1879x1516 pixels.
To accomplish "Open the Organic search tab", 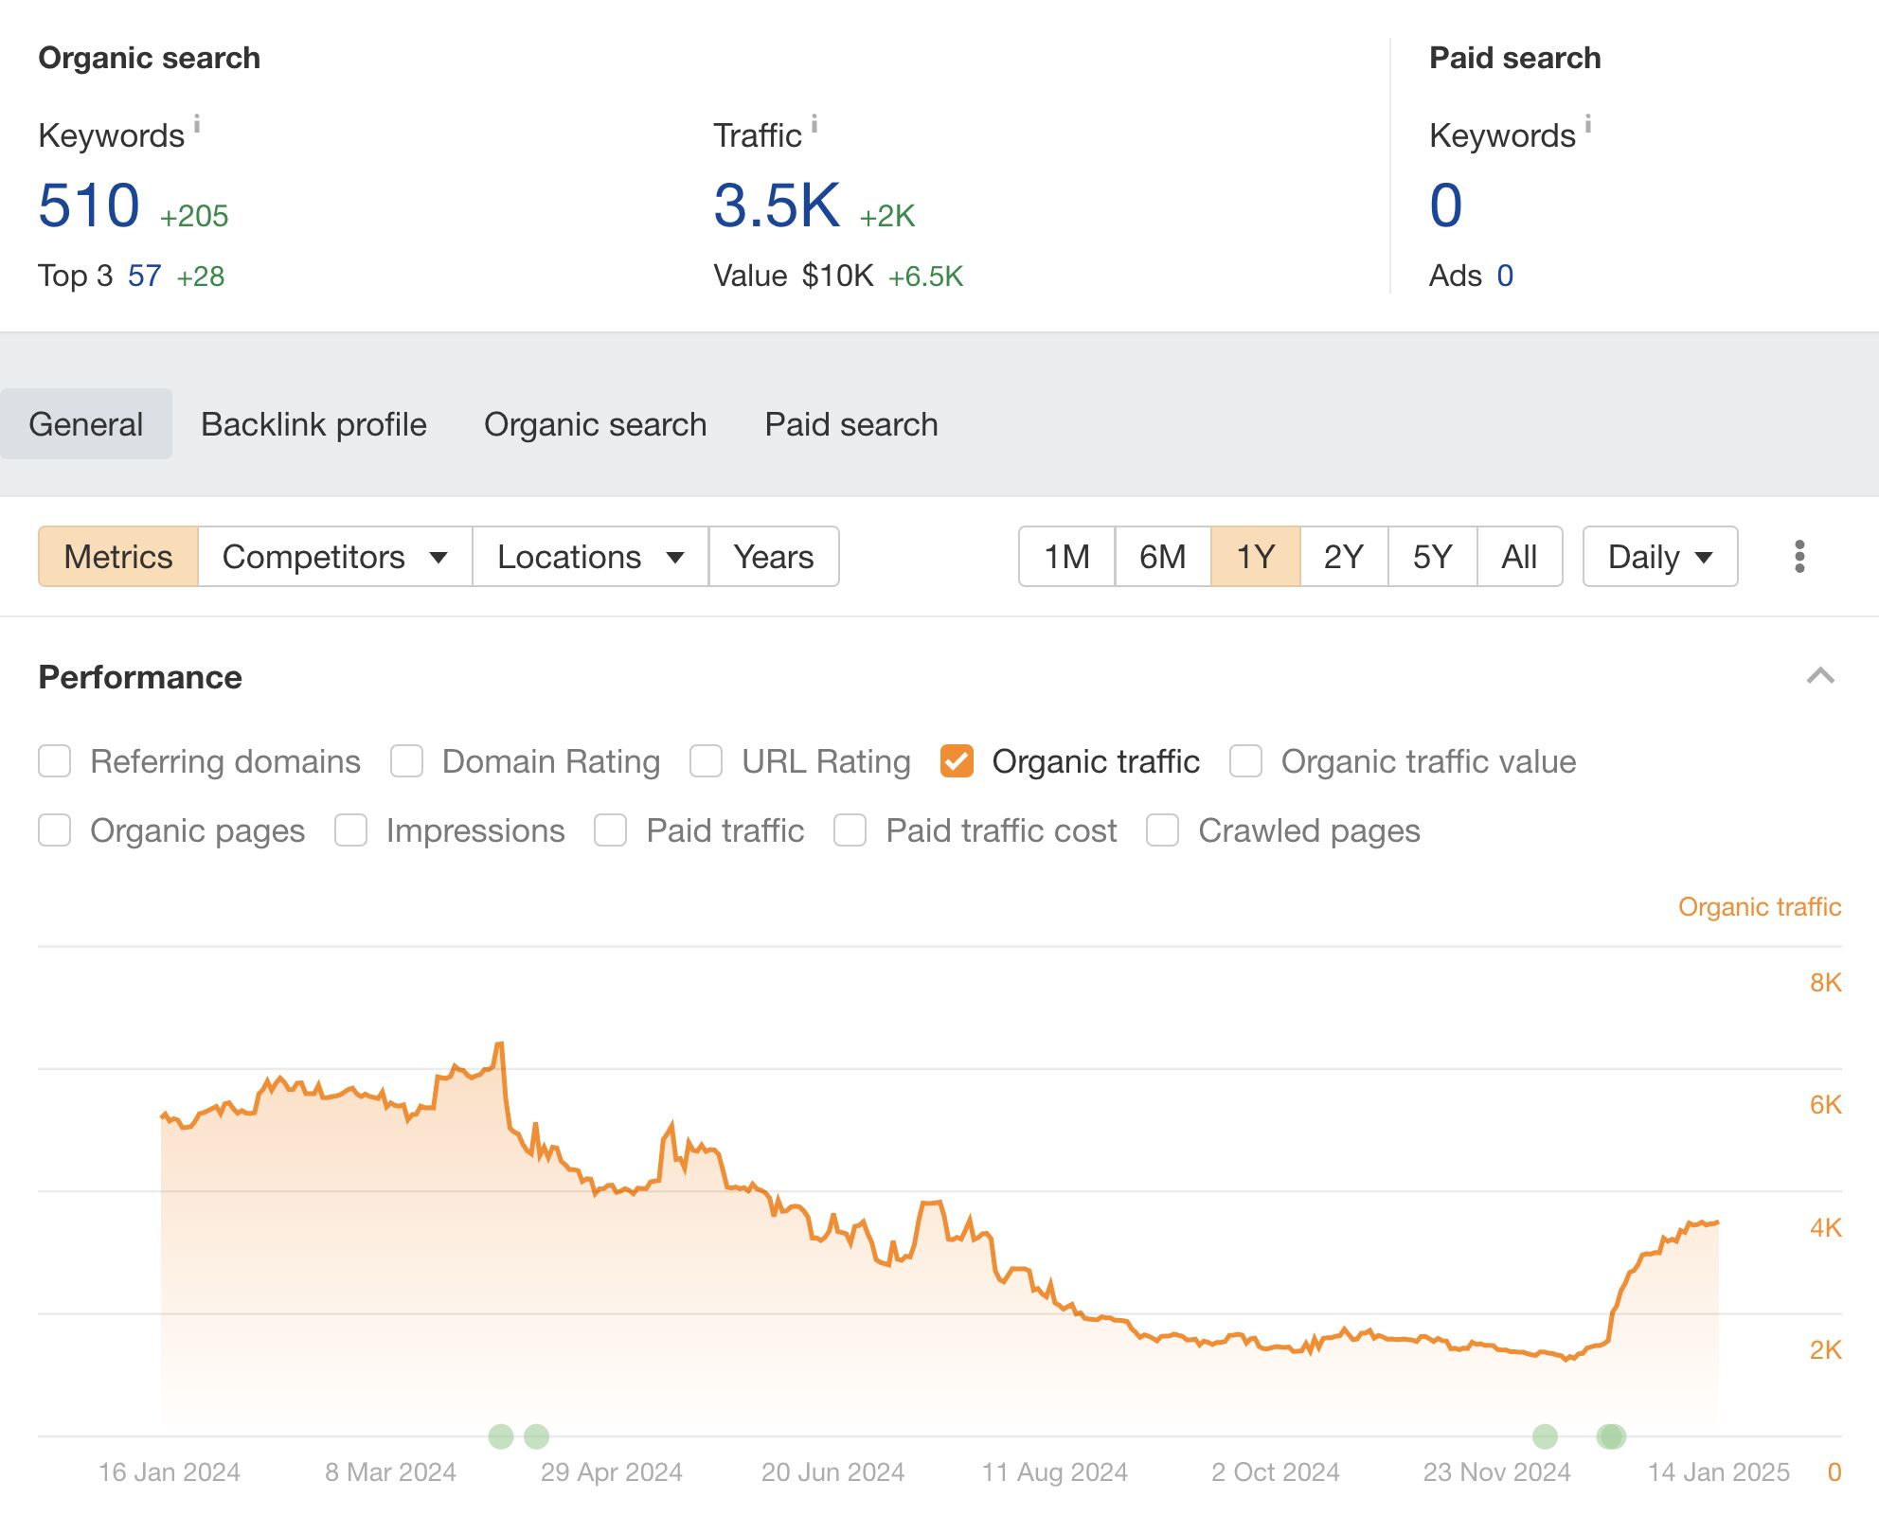I will pyautogui.click(x=595, y=424).
